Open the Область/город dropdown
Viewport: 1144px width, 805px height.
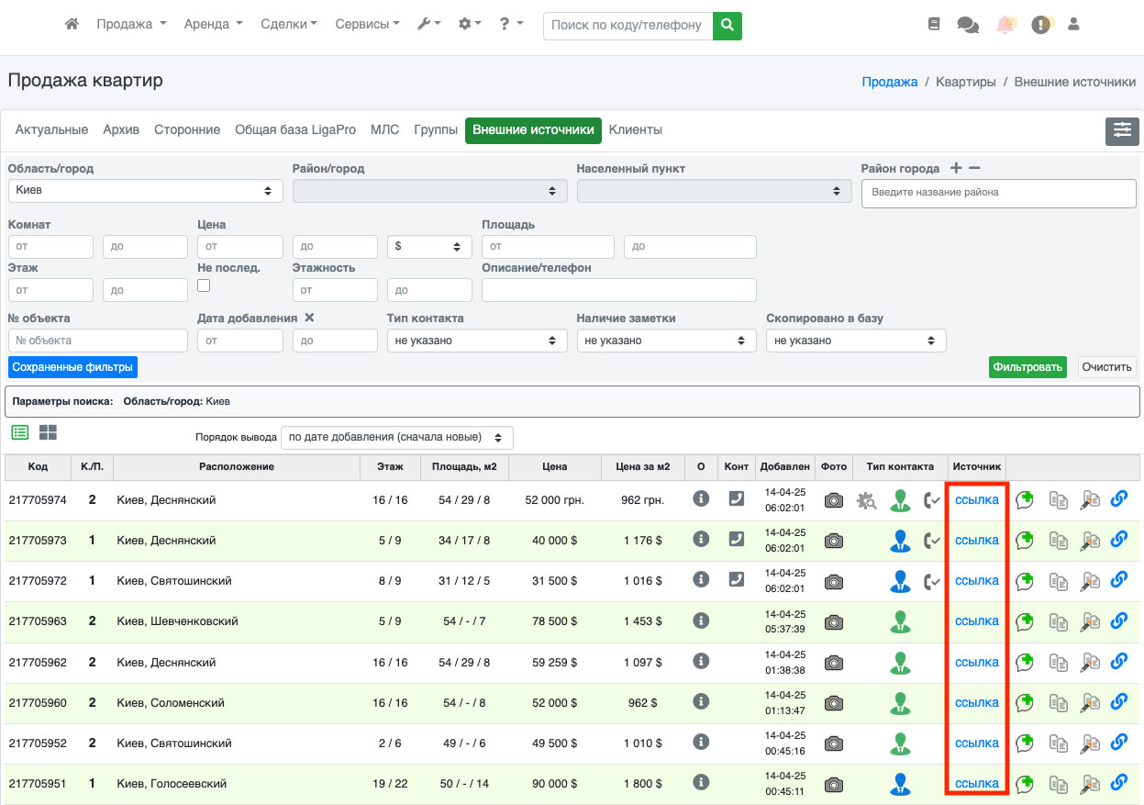point(146,191)
